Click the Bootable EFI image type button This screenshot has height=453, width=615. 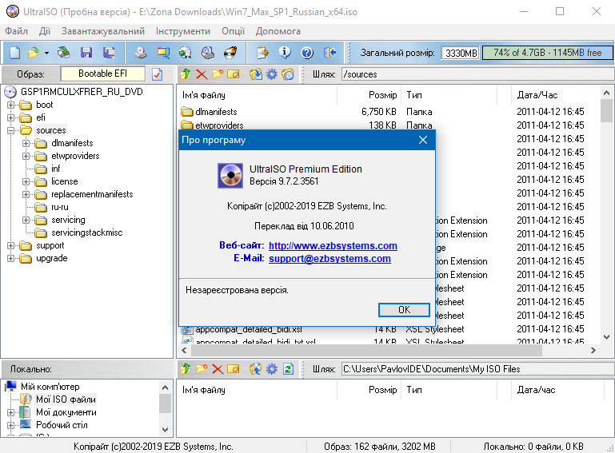click(x=102, y=74)
